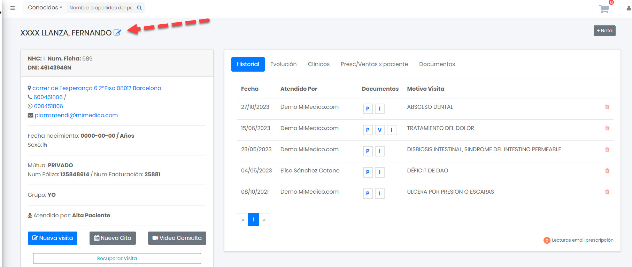
Task: Open the Documentos tab
Action: pos(437,64)
